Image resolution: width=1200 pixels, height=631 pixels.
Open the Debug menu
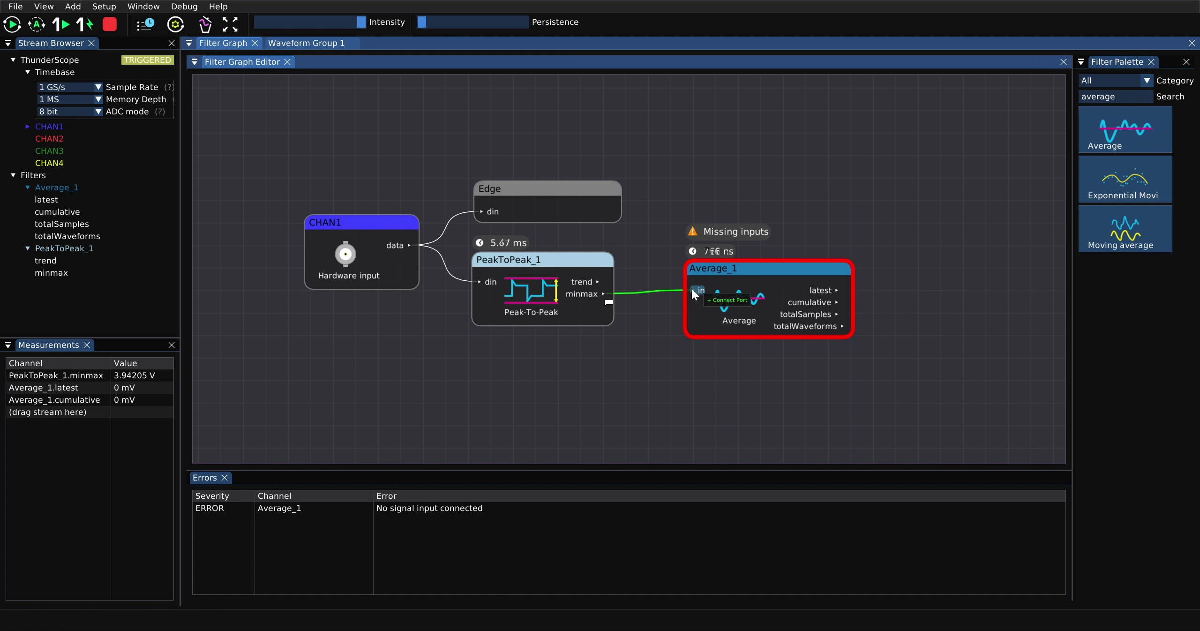pos(184,7)
